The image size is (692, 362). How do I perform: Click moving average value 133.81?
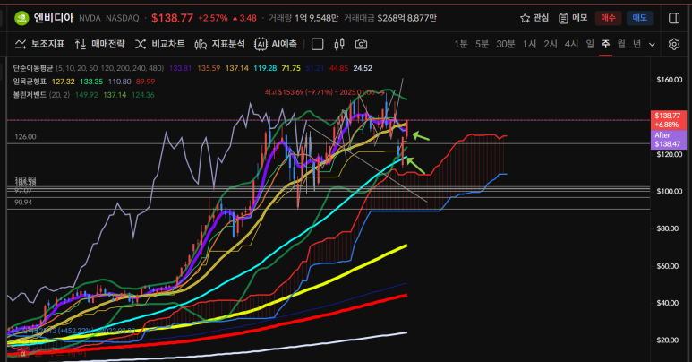pos(181,68)
